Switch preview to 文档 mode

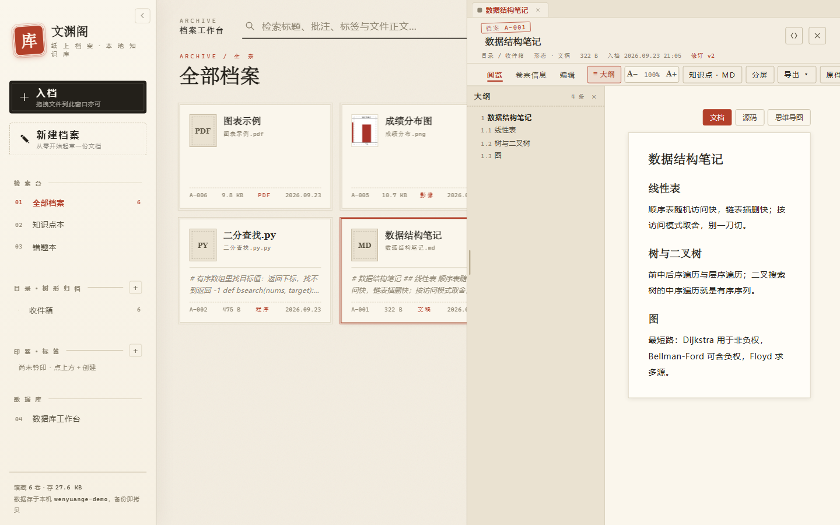(717, 117)
